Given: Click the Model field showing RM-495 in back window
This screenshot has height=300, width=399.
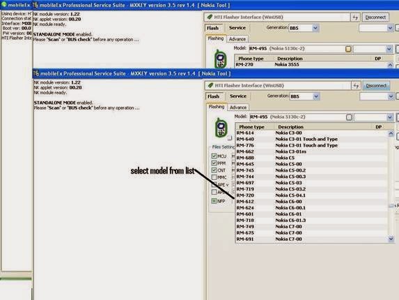Looking at the screenshot, I should (x=300, y=49).
